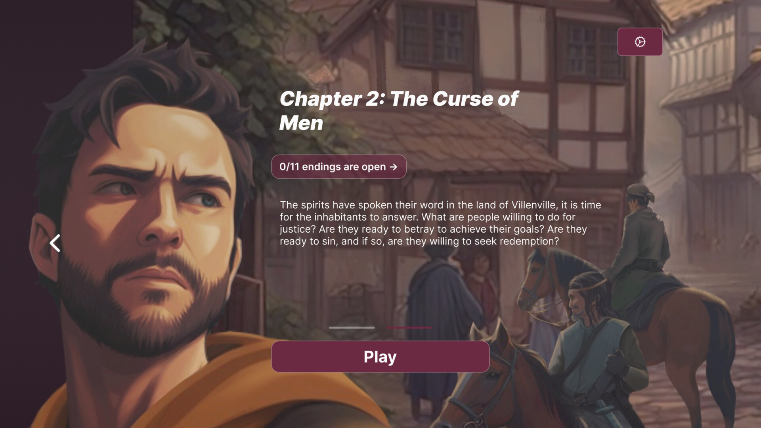The width and height of the screenshot is (761, 428).
Task: Open settings with the gear icon
Action: click(x=640, y=42)
